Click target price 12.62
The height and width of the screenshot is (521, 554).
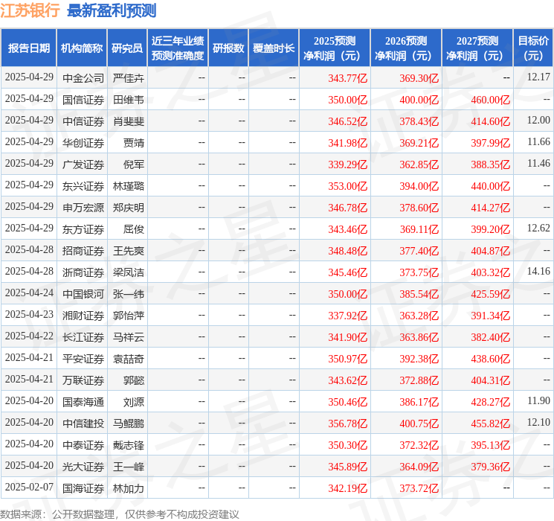[538, 228]
